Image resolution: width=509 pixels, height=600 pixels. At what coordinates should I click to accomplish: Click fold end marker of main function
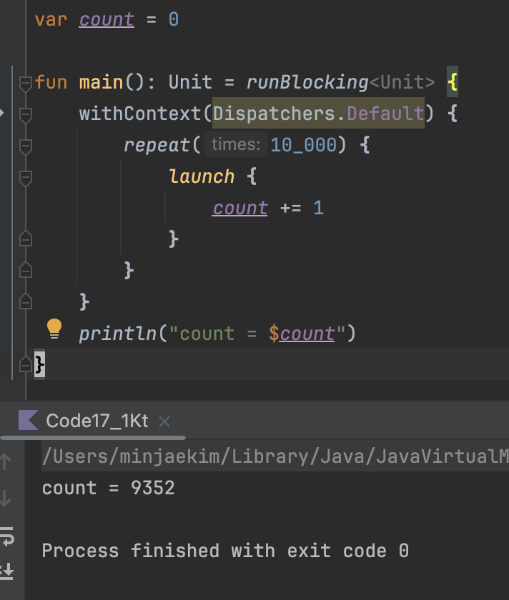tap(26, 364)
